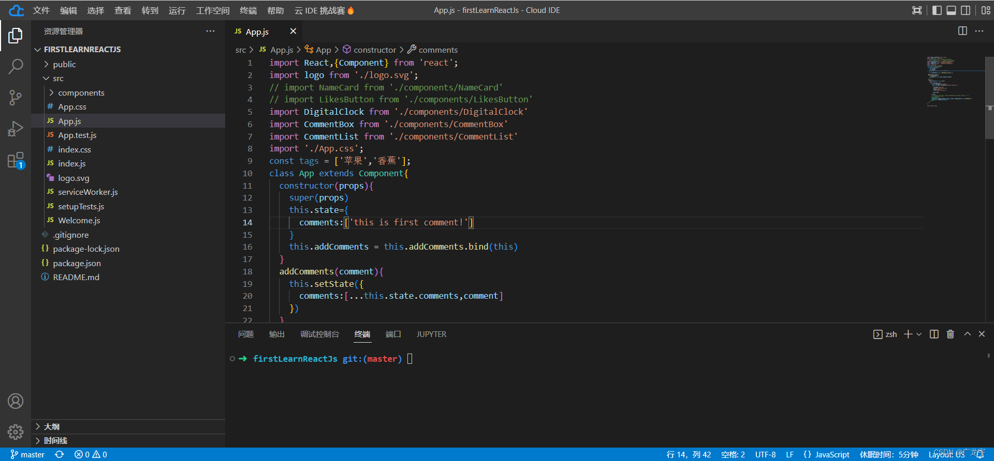Expand the 大纲 outline section
This screenshot has width=994, height=461.
[128, 426]
